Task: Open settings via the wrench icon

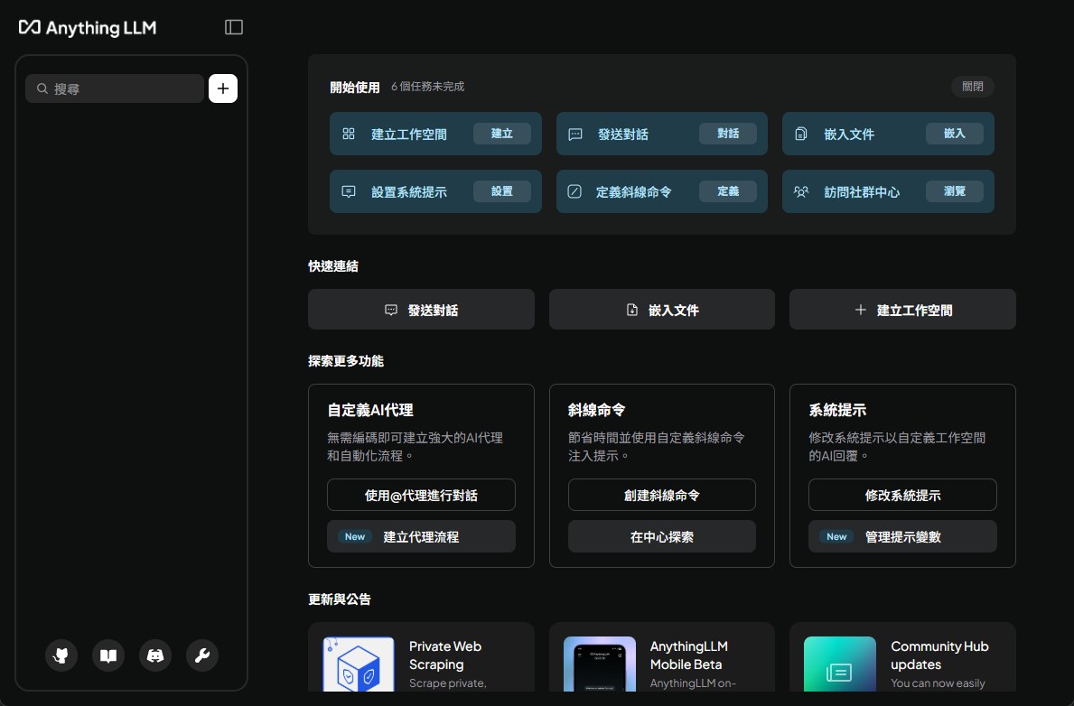Action: pyautogui.click(x=202, y=655)
